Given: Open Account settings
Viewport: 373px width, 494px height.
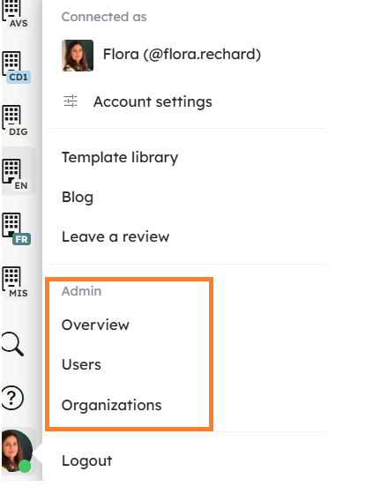Looking at the screenshot, I should click(x=153, y=101).
